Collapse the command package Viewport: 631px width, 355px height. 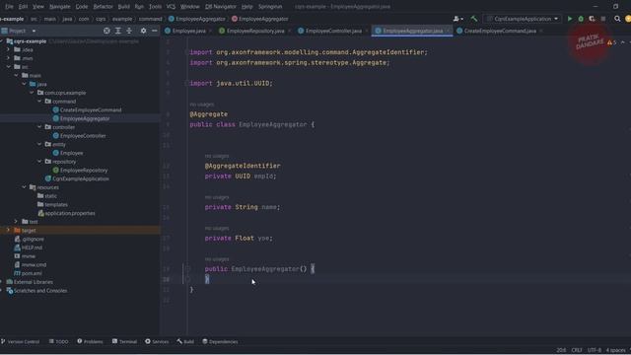(x=39, y=101)
